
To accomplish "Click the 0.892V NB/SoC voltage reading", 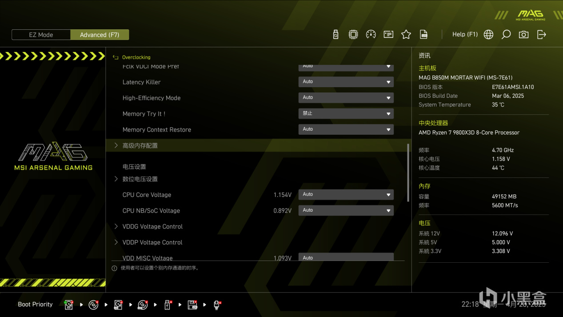I will [x=283, y=211].
